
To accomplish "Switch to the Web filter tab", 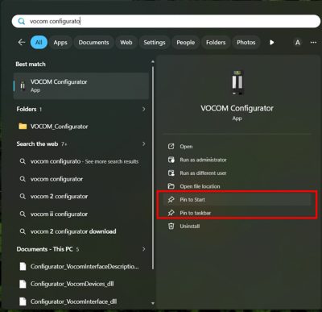I will point(126,43).
